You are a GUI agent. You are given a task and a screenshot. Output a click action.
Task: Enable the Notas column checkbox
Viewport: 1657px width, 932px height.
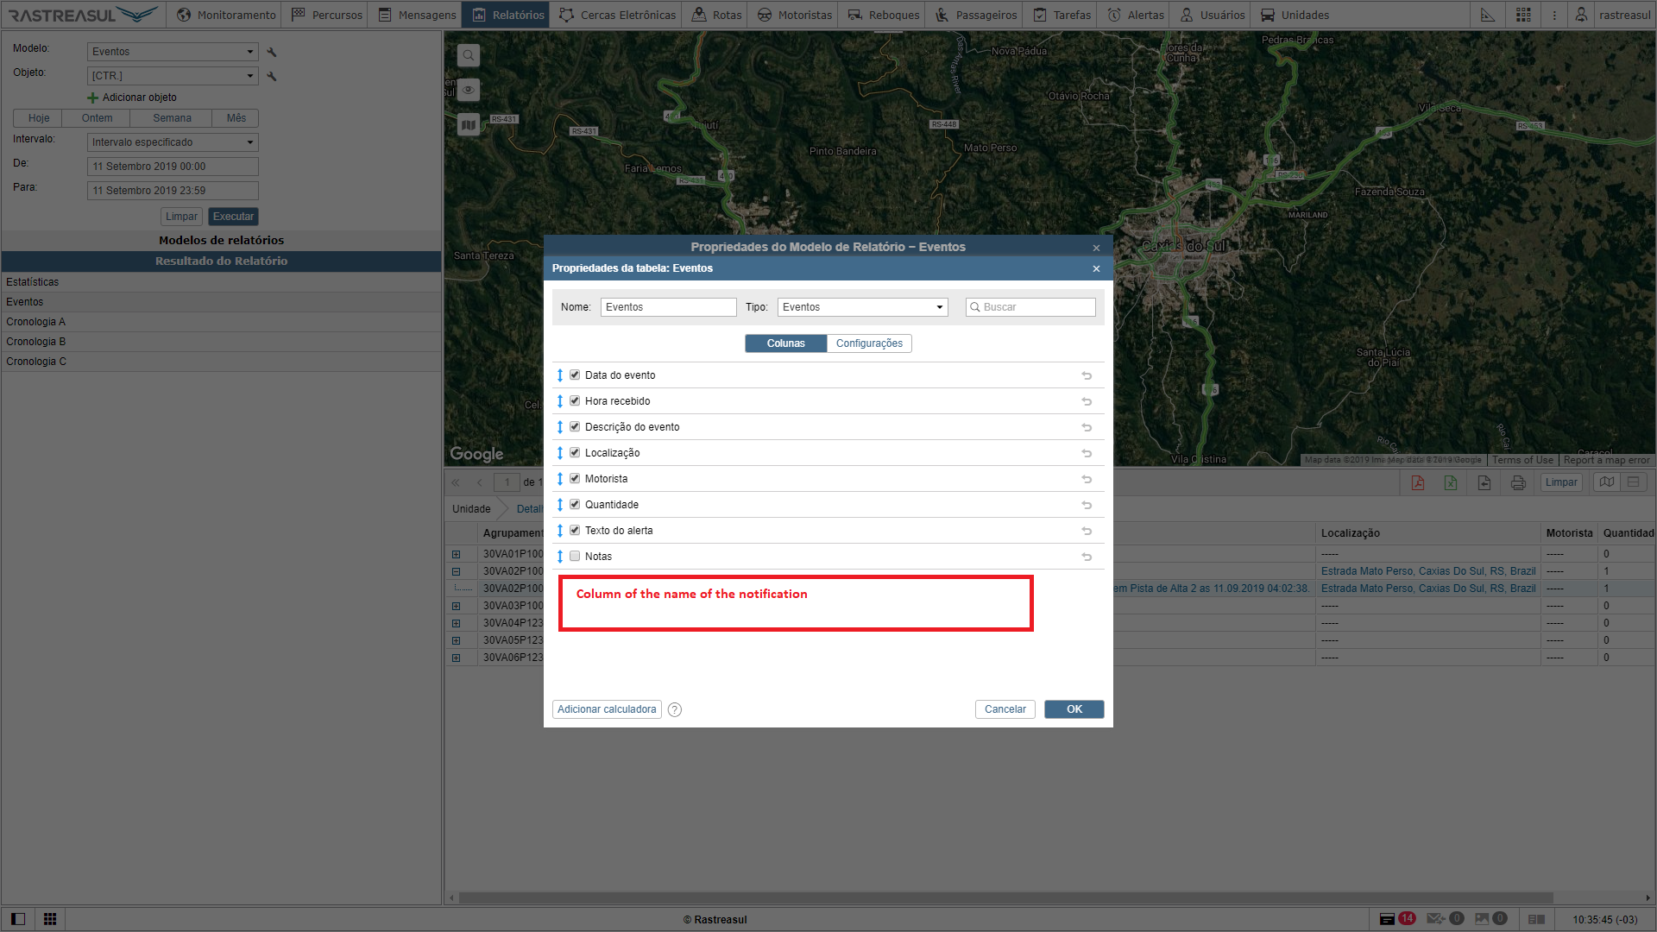coord(575,557)
